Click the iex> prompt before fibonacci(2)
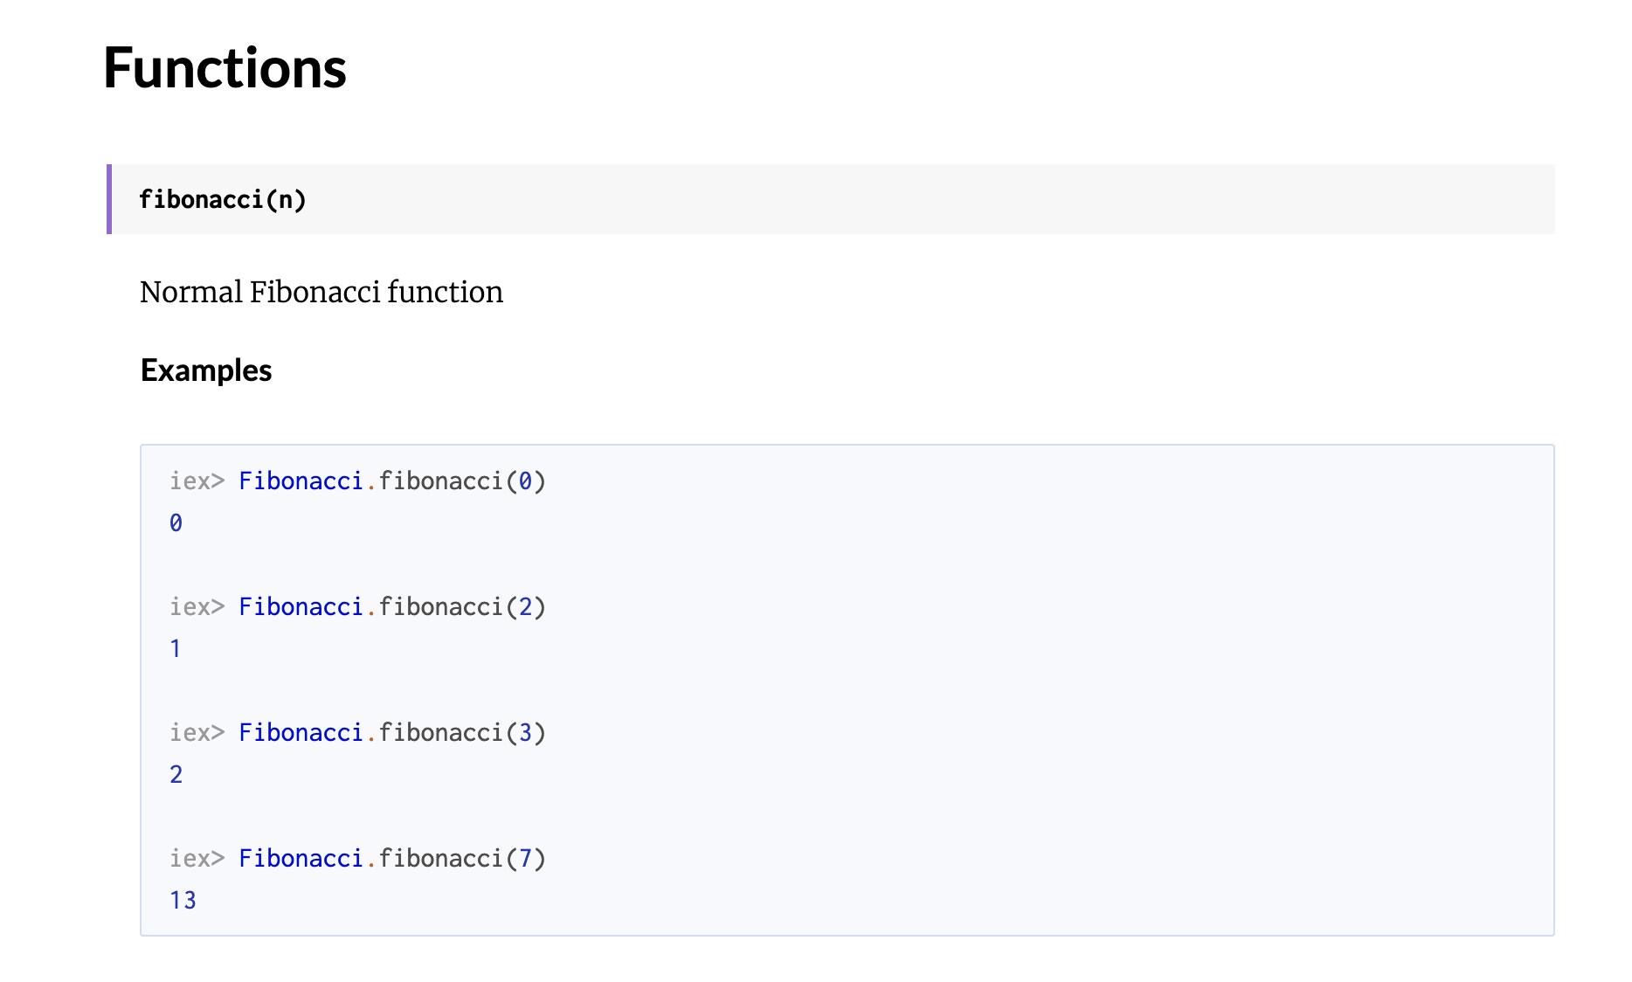This screenshot has height=982, width=1632. tap(197, 607)
